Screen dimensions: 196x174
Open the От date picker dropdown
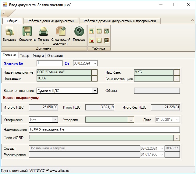pos(95,63)
